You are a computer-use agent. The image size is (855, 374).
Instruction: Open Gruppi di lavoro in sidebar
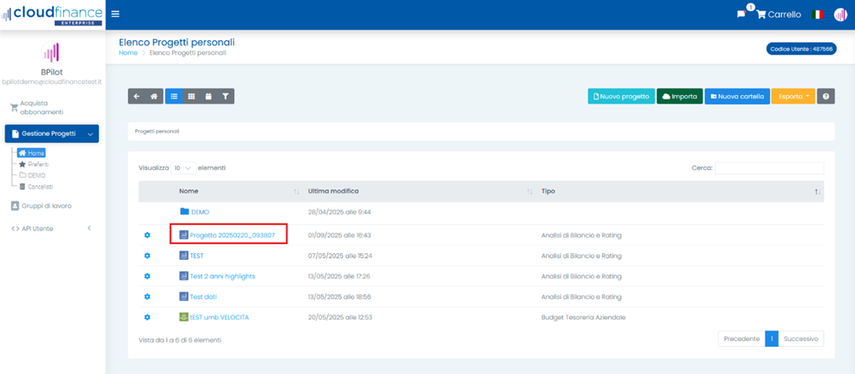pos(47,206)
